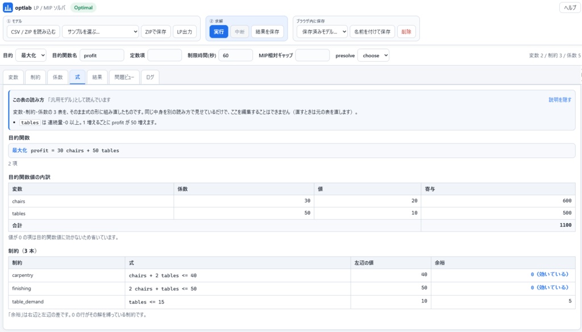Click the formula tables <= 15
Viewport: 582px width, 332px height.
coord(147,302)
